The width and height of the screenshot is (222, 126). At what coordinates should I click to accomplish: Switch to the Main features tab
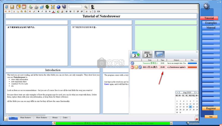pos(26,118)
